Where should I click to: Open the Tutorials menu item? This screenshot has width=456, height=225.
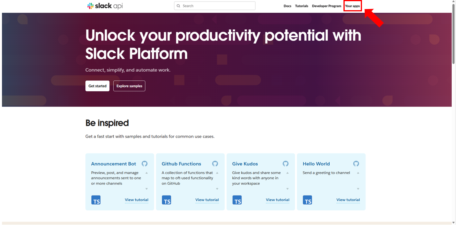coord(302,6)
